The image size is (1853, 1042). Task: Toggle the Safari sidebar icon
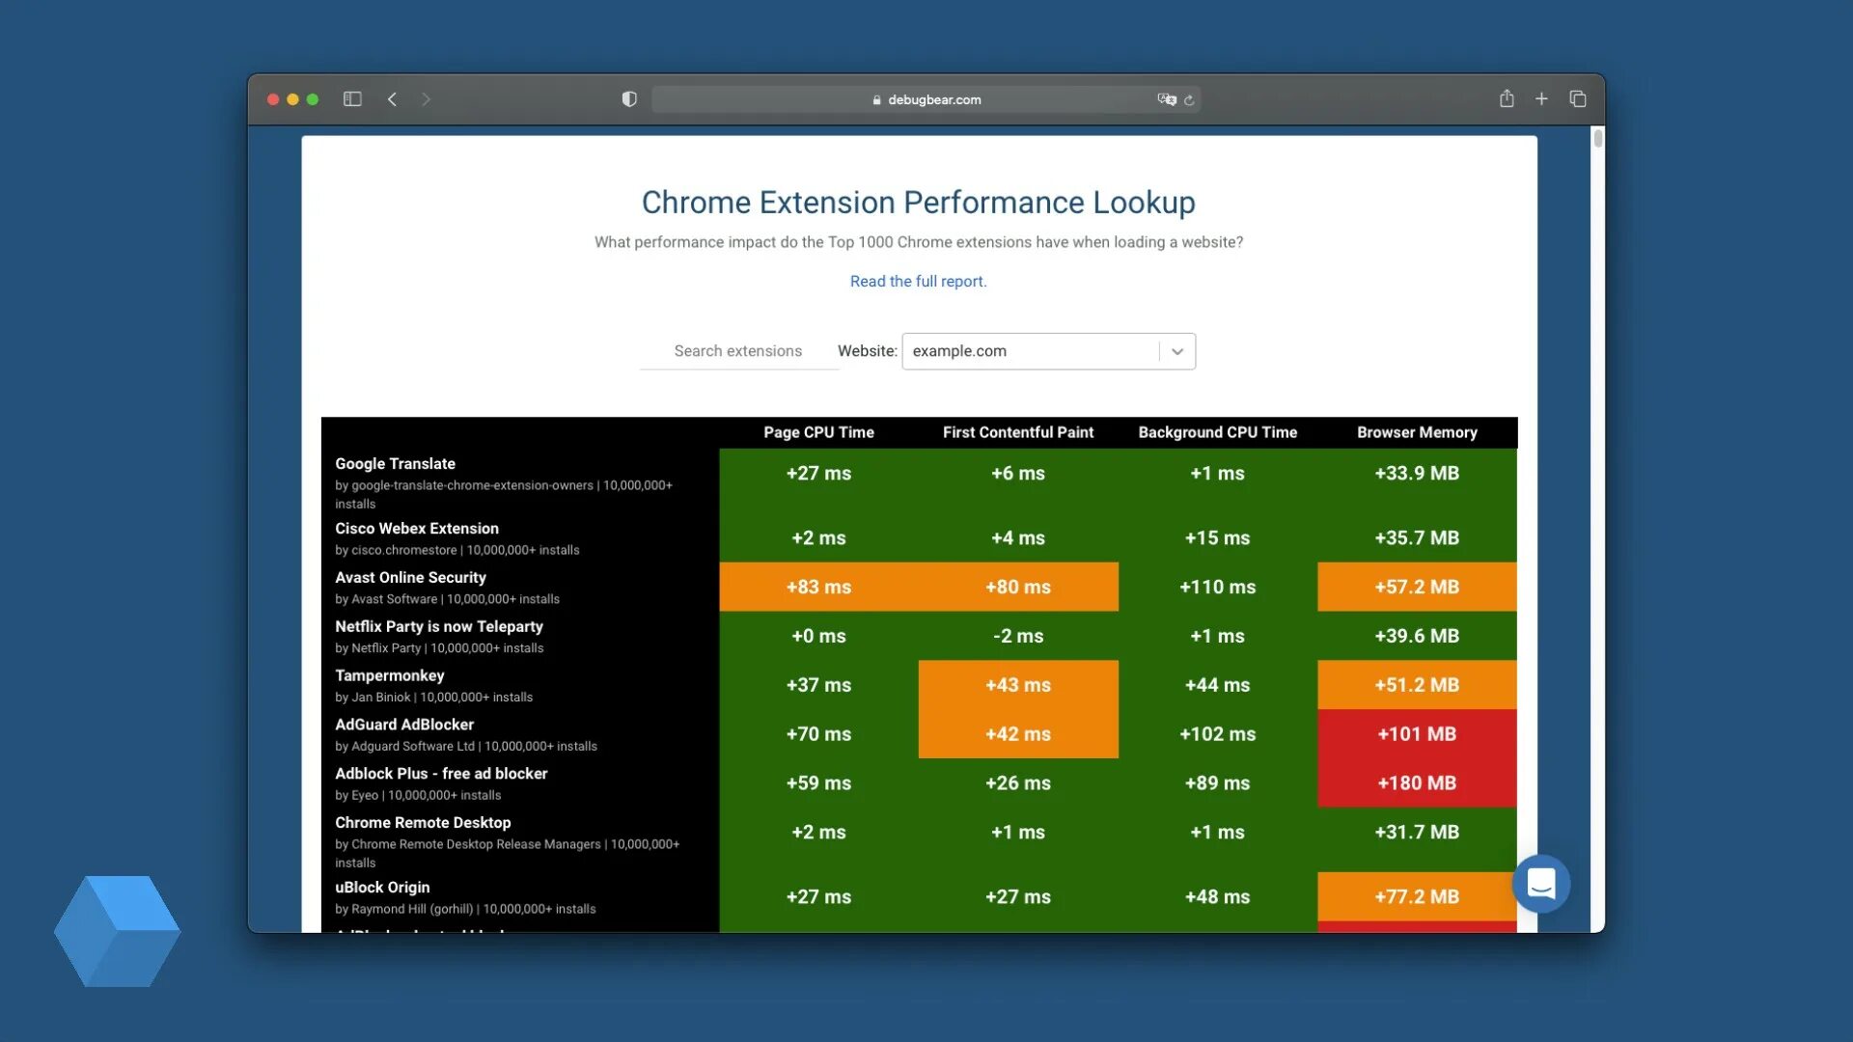click(x=352, y=99)
